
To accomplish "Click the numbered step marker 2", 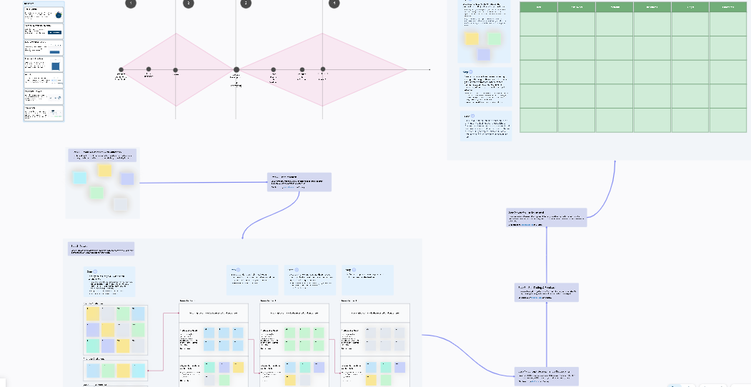I will 188,3.
